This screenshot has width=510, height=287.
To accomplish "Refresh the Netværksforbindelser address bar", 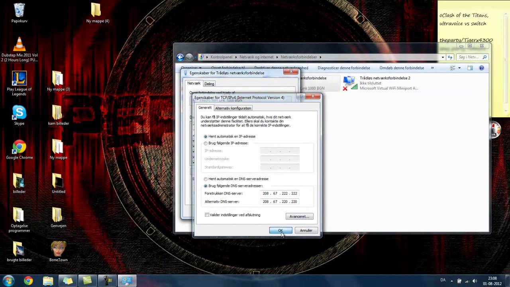I will (450, 57).
